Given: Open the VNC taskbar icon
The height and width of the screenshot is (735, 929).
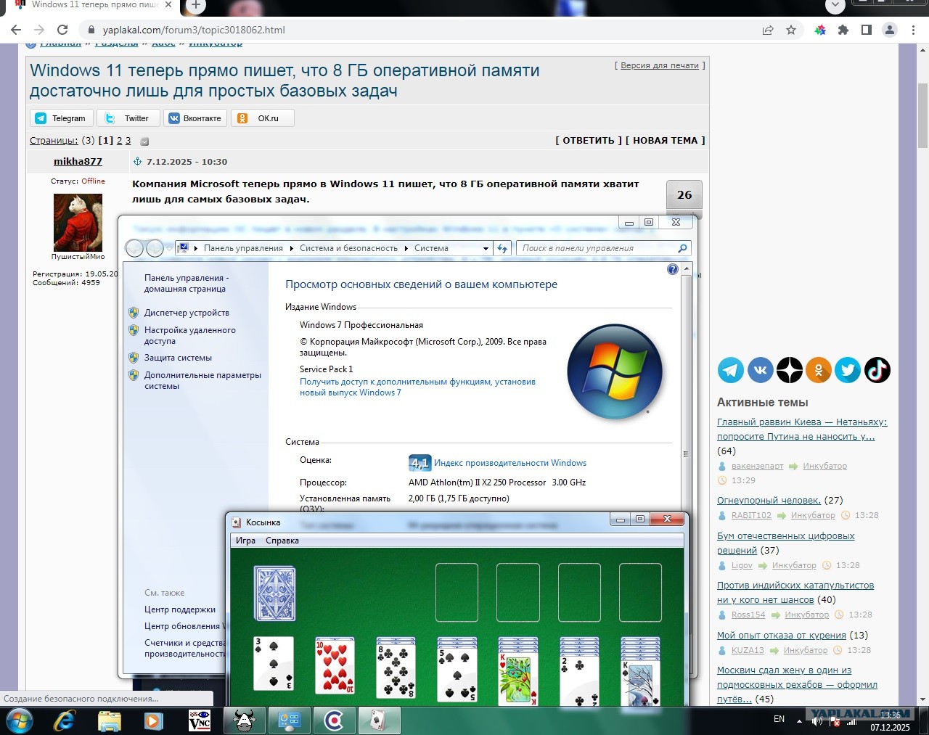Looking at the screenshot, I should point(200,720).
